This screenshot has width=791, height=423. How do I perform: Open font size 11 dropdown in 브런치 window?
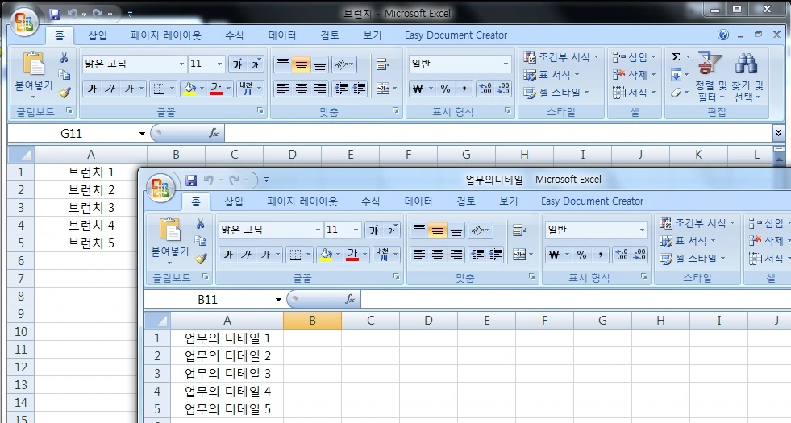point(219,64)
